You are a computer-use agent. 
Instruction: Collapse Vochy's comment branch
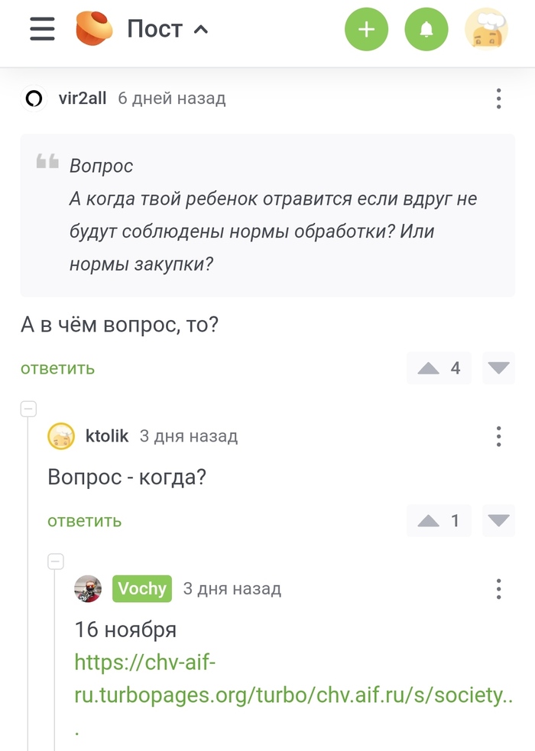pyautogui.click(x=56, y=562)
